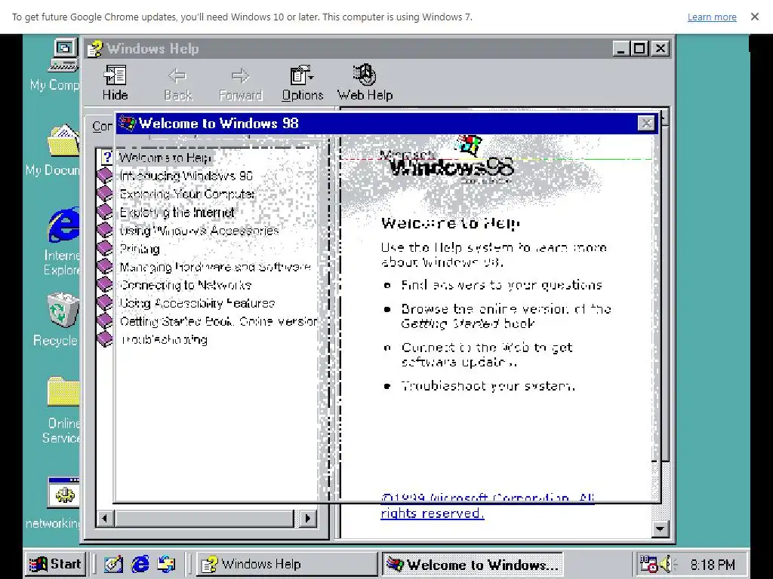The image size is (773, 579).
Task: Click the Task Scheduler tray icon
Action: click(648, 564)
